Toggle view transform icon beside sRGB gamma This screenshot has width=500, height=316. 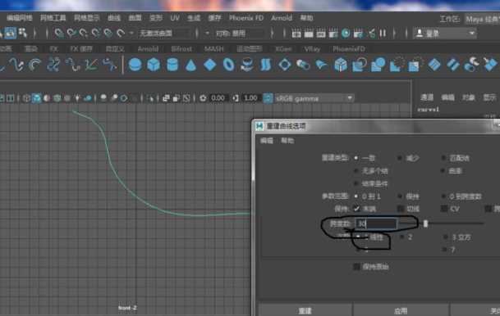point(268,98)
